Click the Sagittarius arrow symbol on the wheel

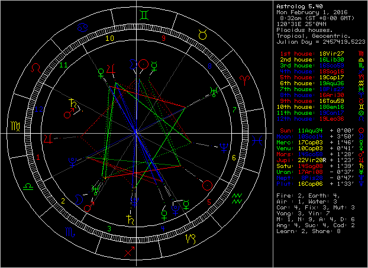pyautogui.click(x=128, y=251)
